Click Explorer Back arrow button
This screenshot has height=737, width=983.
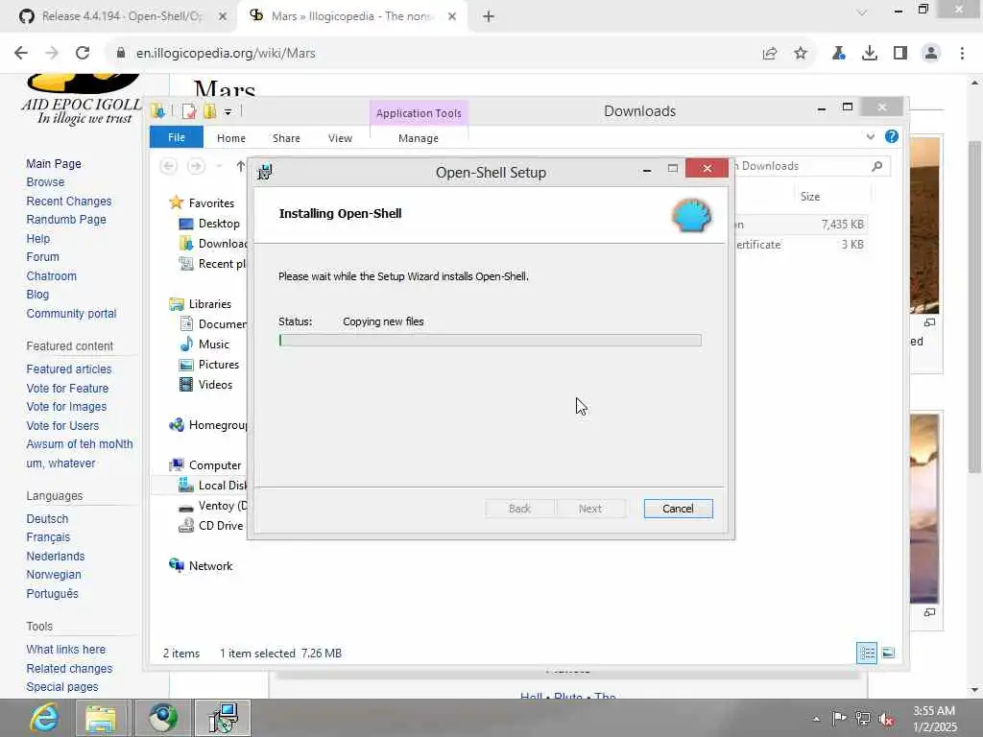tap(168, 166)
